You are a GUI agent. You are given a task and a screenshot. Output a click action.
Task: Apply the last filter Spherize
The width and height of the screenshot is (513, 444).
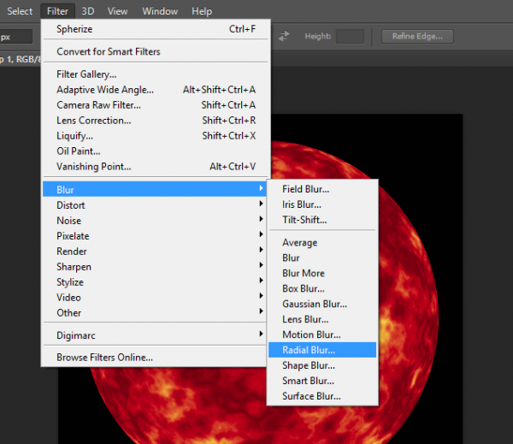(x=156, y=29)
